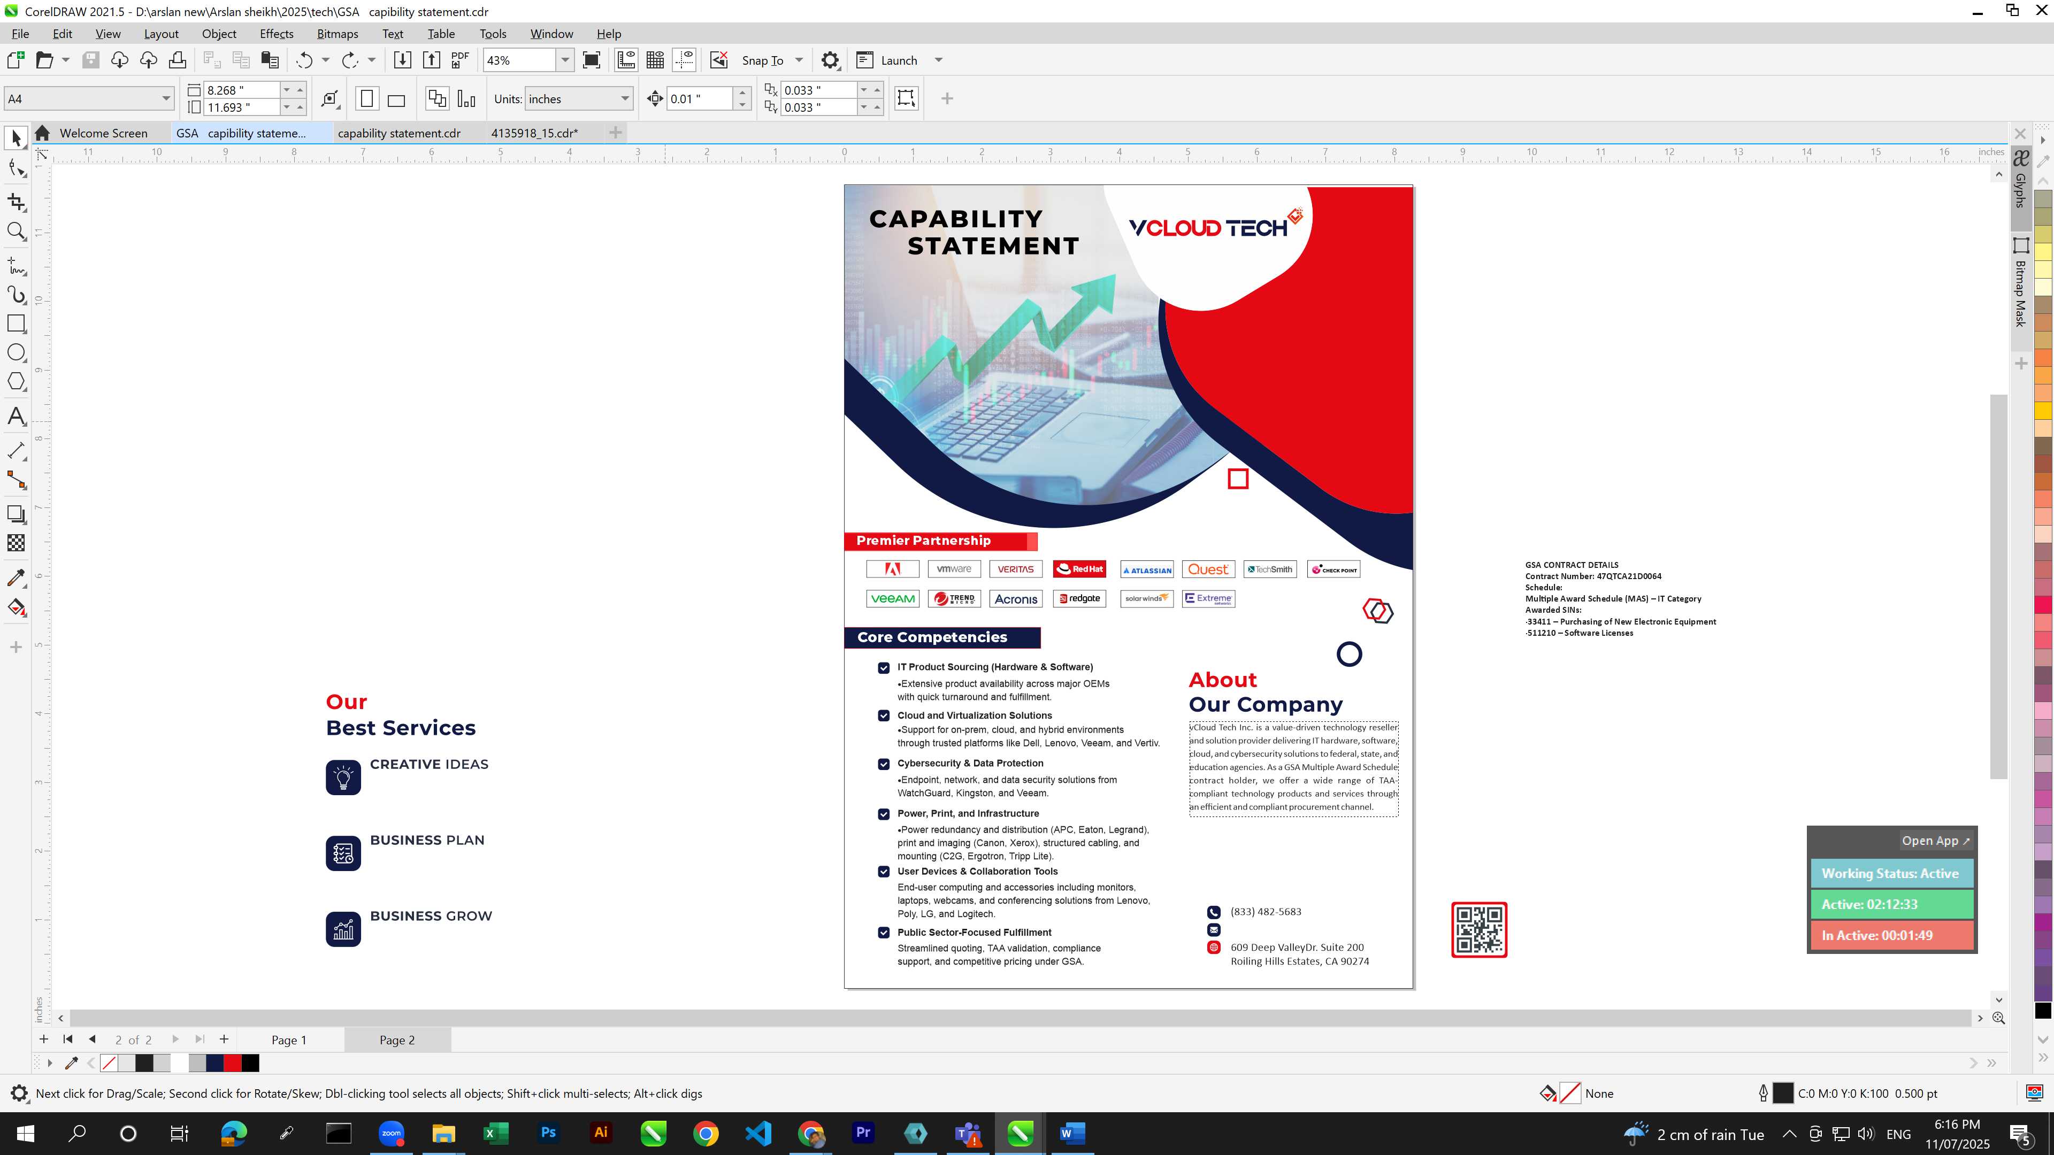Select the Drop Shadow tool
The height and width of the screenshot is (1155, 2054).
pyautogui.click(x=16, y=514)
